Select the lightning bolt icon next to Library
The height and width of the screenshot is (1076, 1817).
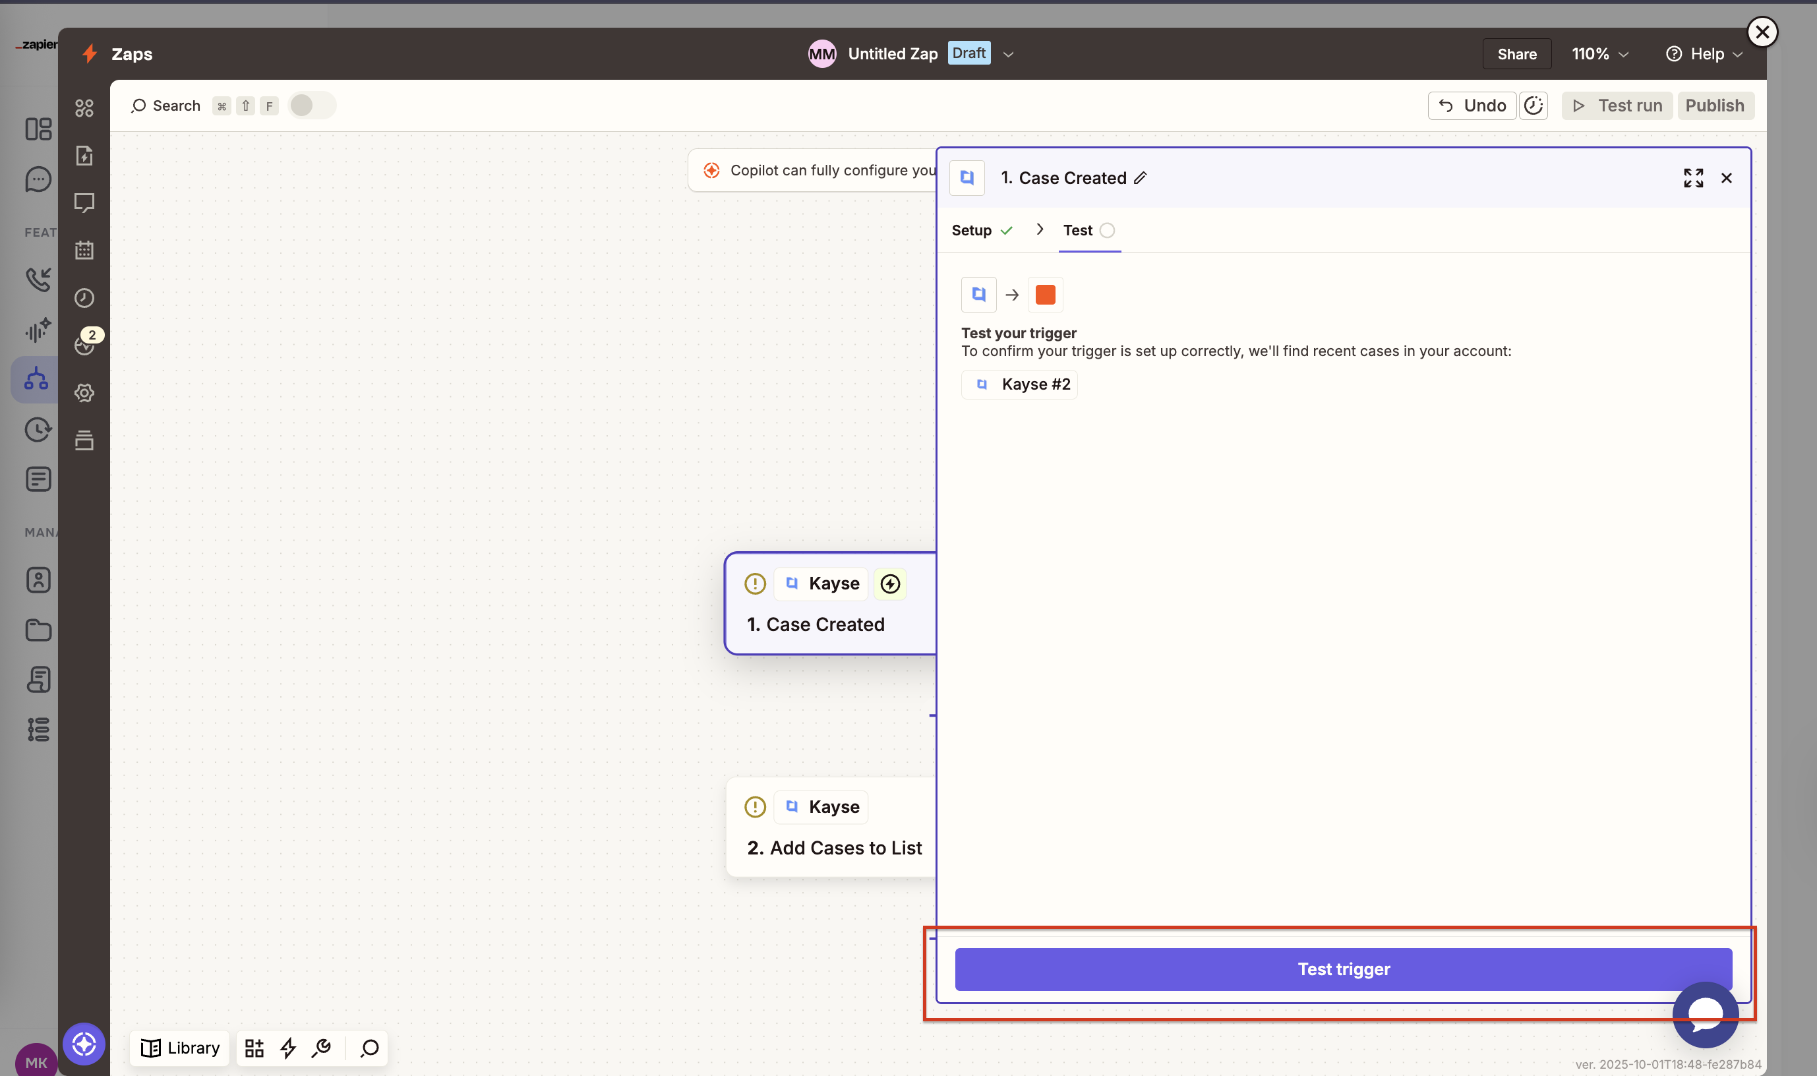tap(288, 1048)
